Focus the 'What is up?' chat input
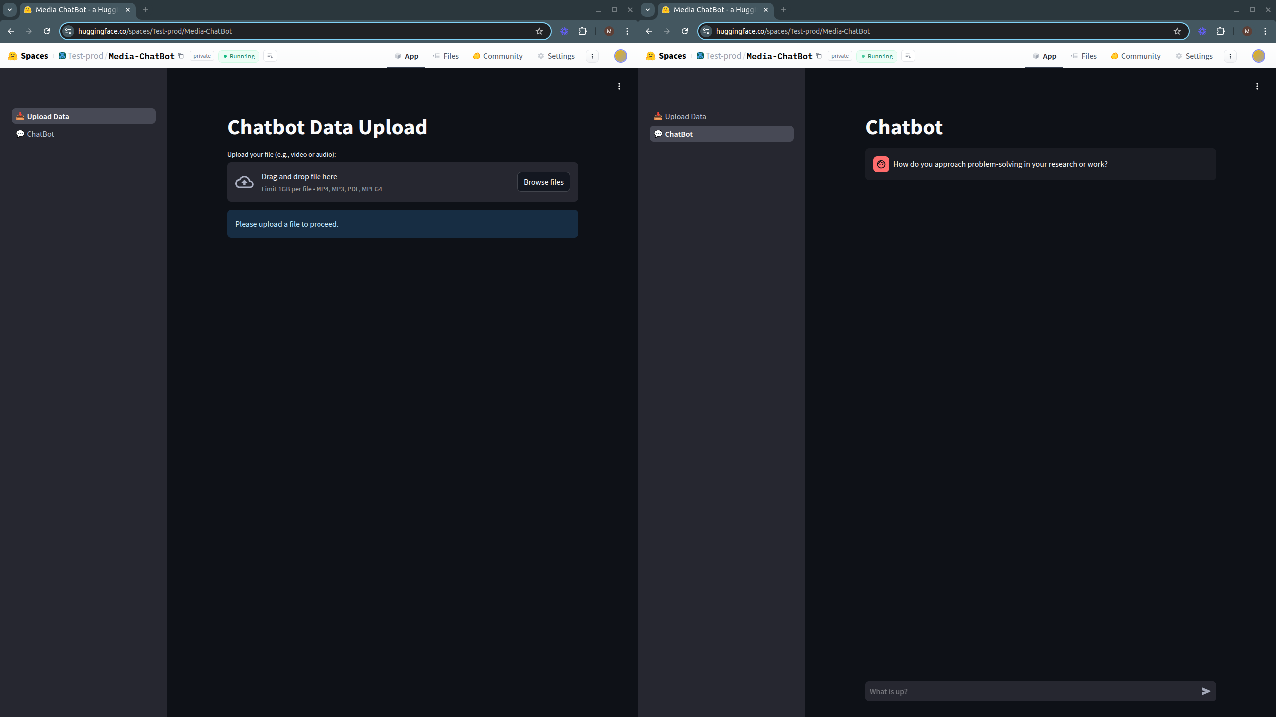This screenshot has width=1276, height=717. [x=1027, y=691]
